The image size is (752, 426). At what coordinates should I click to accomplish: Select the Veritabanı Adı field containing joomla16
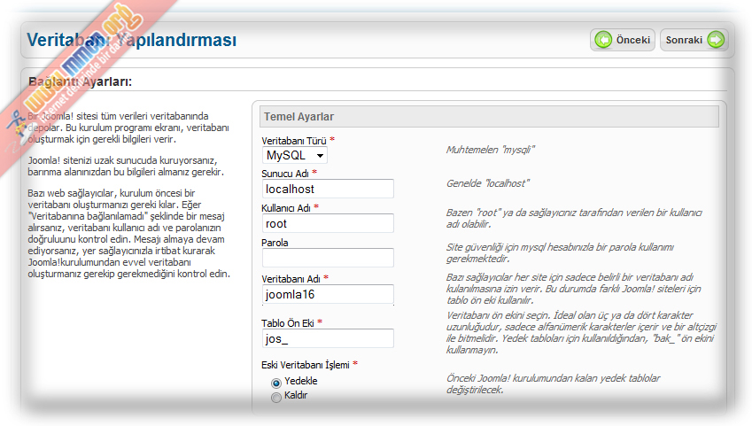[328, 295]
